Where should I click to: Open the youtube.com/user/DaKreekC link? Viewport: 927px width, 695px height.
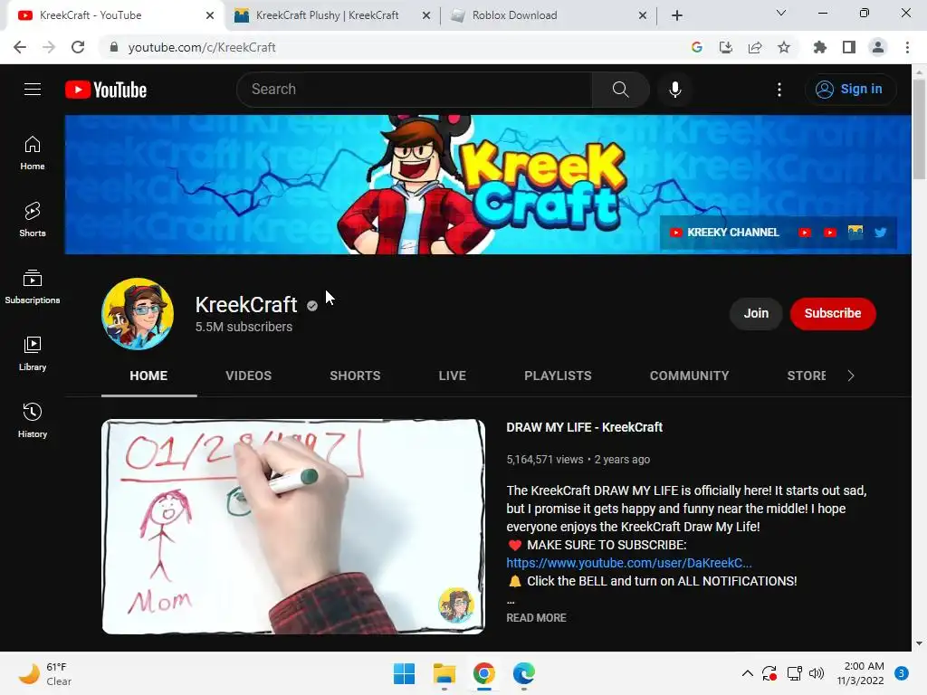click(629, 563)
